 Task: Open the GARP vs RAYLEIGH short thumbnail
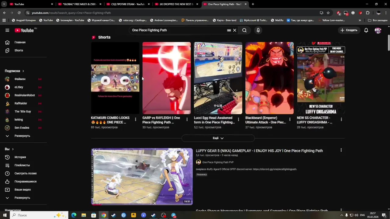(x=167, y=78)
